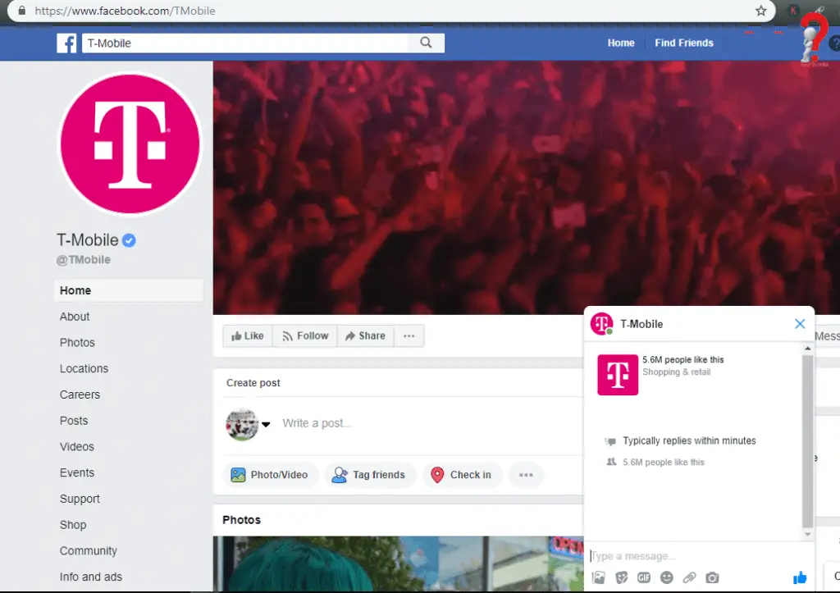Open the Careers section
Viewport: 840px width, 593px height.
click(x=80, y=395)
